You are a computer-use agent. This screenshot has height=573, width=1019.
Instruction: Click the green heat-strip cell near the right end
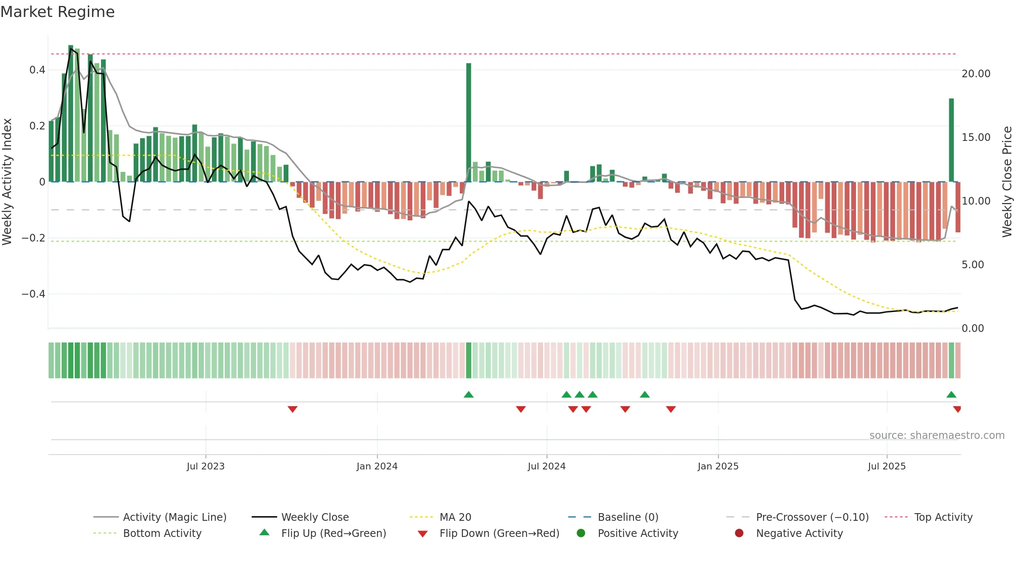click(x=951, y=360)
